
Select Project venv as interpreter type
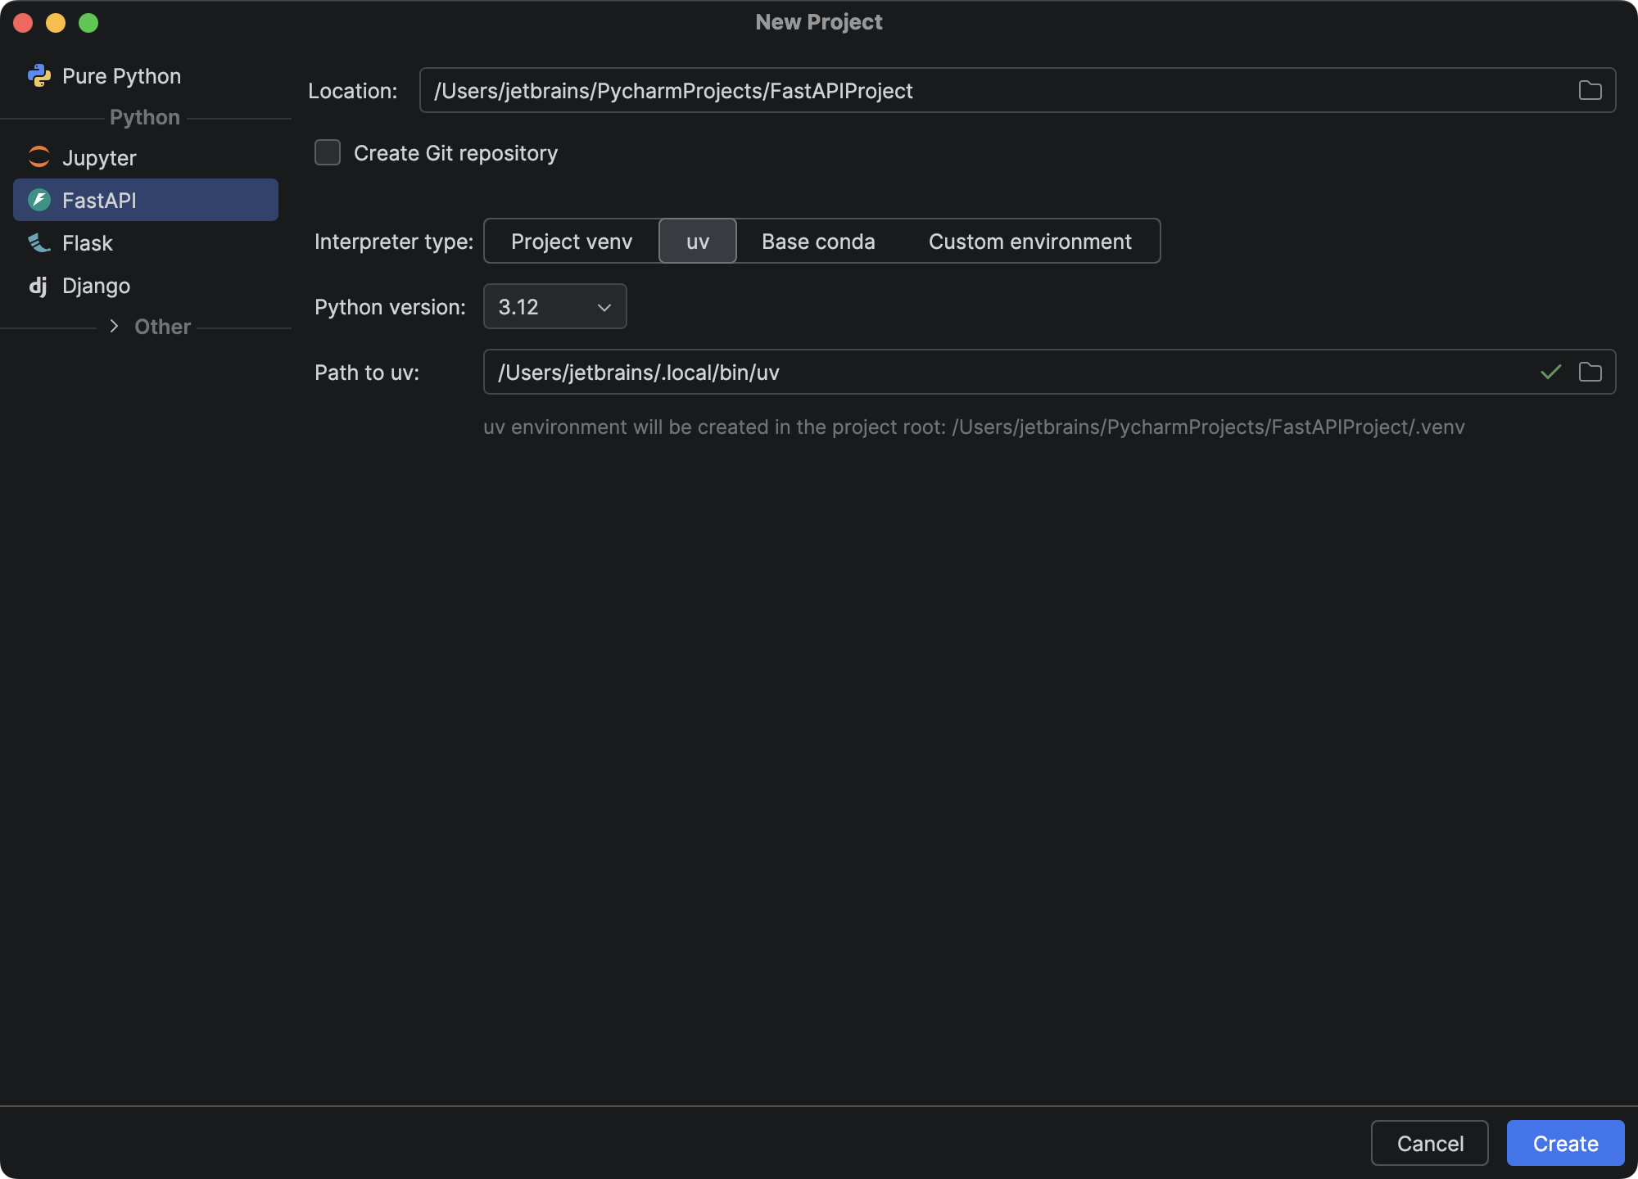point(571,241)
